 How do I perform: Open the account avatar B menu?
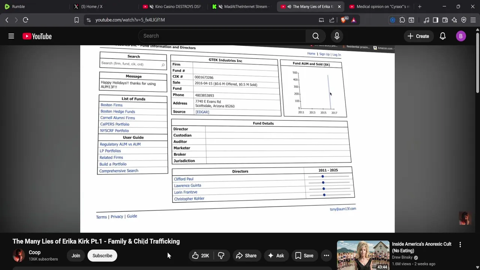[x=461, y=36]
